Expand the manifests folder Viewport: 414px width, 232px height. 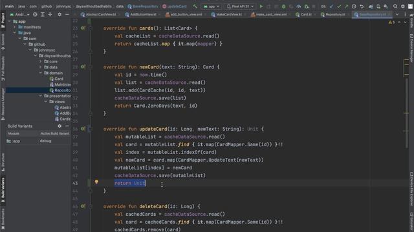14,27
